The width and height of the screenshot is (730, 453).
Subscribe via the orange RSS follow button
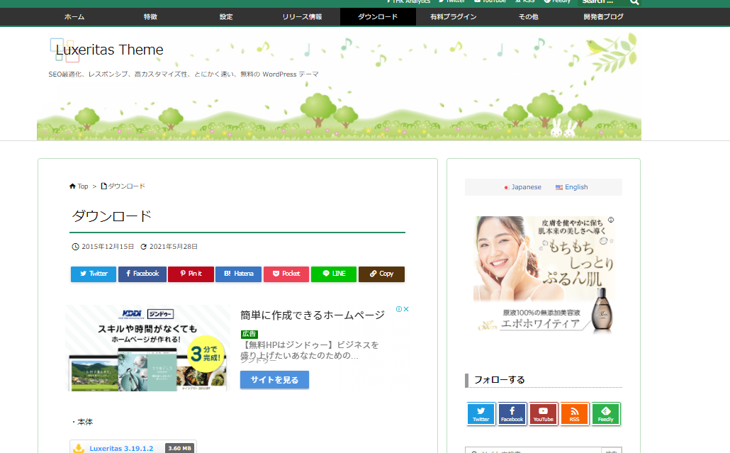coord(575,413)
